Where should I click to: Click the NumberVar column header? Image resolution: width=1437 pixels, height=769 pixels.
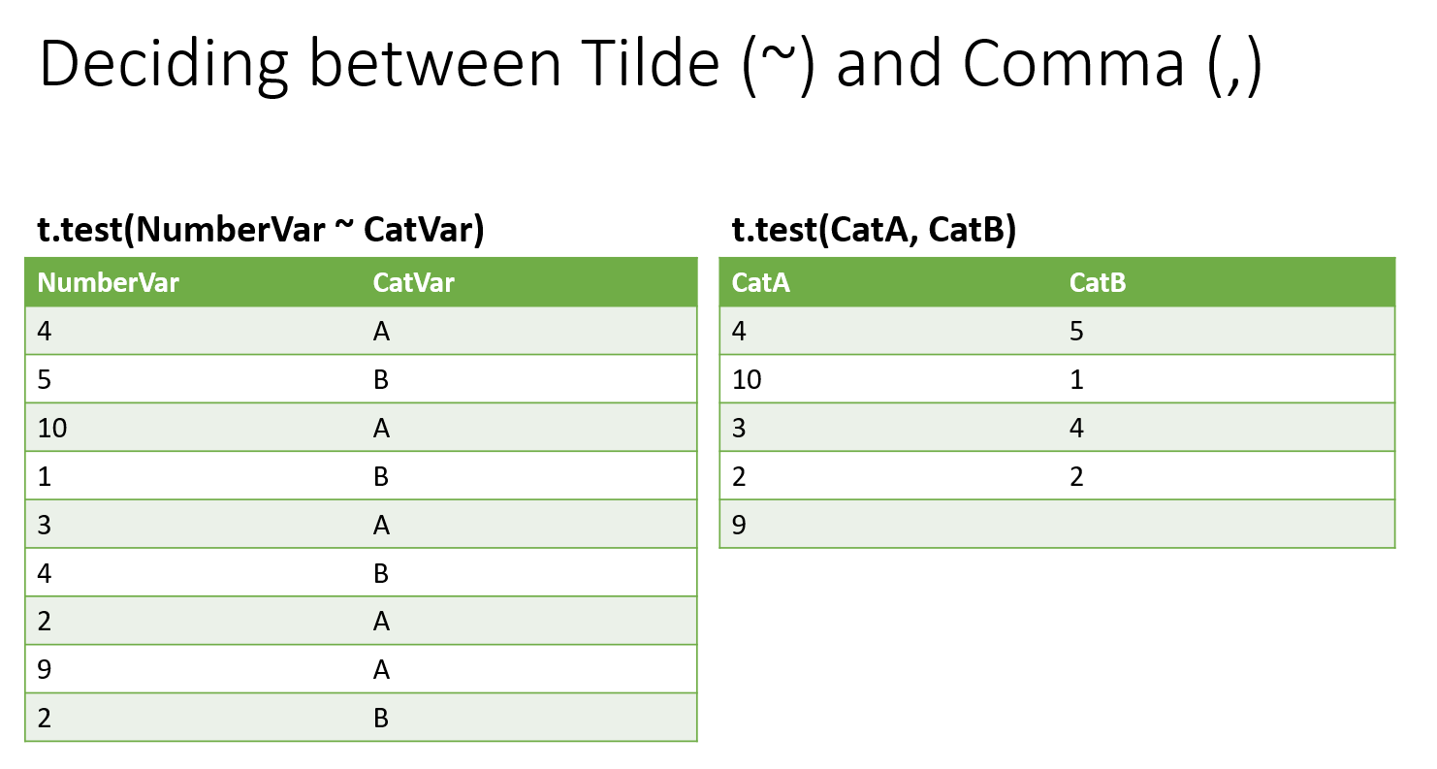tap(193, 282)
